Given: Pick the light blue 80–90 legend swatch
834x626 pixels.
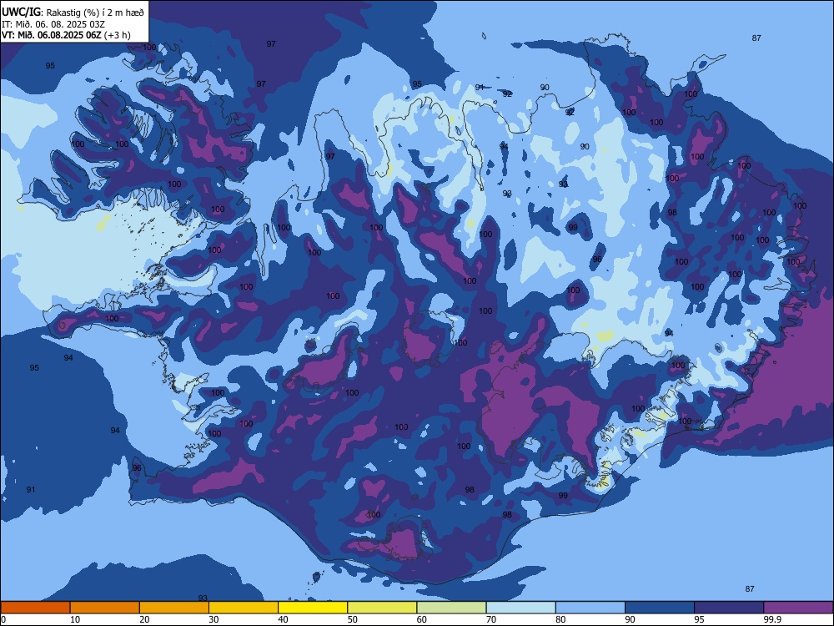Looking at the screenshot, I should 590,608.
